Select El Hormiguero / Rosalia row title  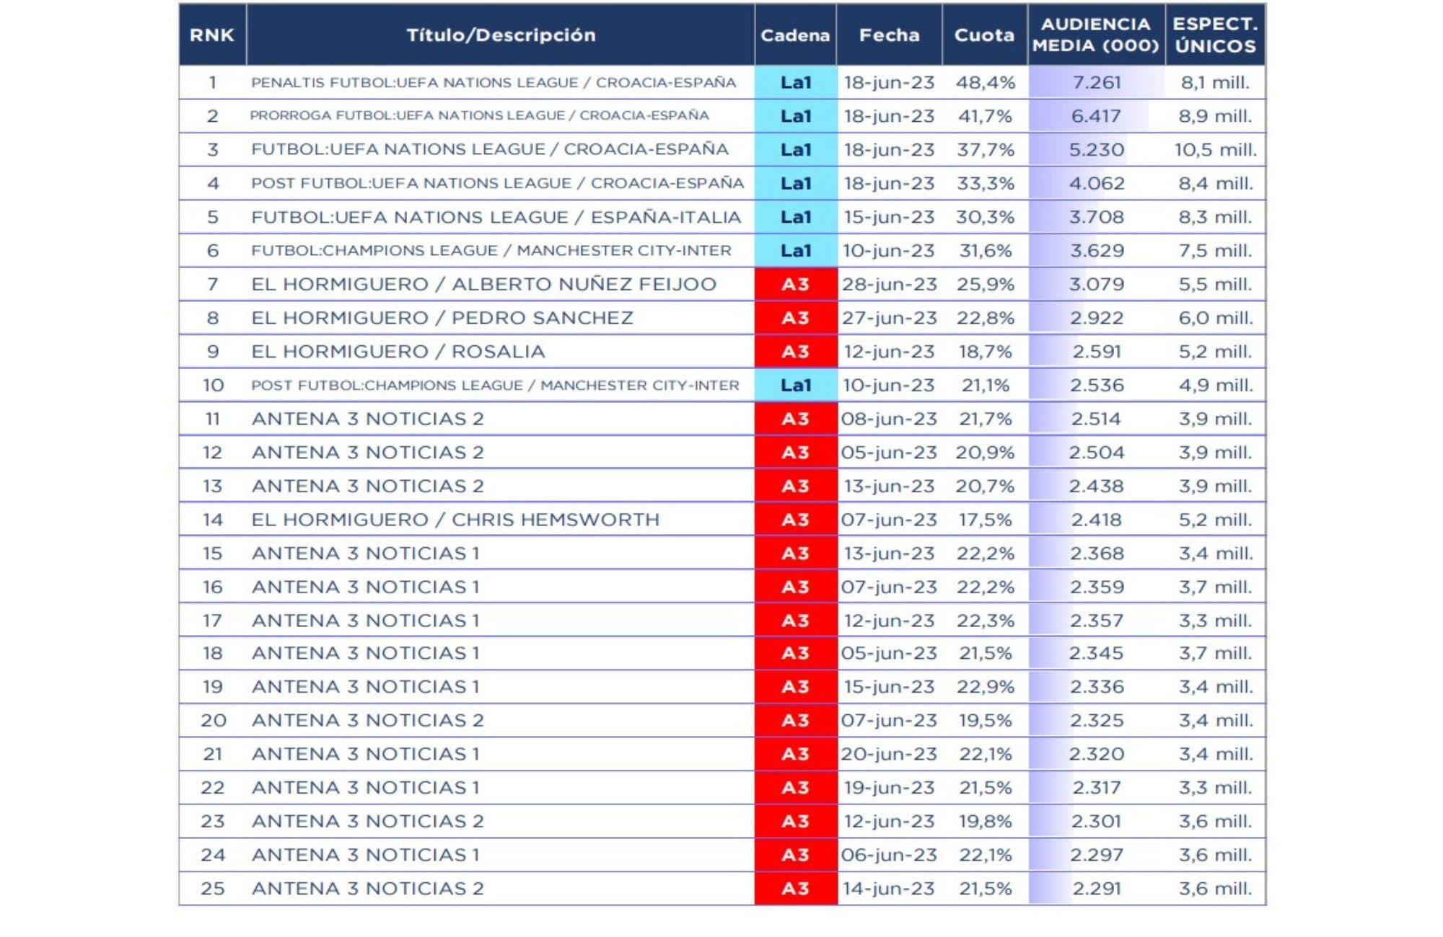398,352
